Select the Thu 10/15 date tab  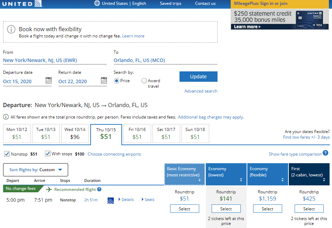(x=106, y=134)
